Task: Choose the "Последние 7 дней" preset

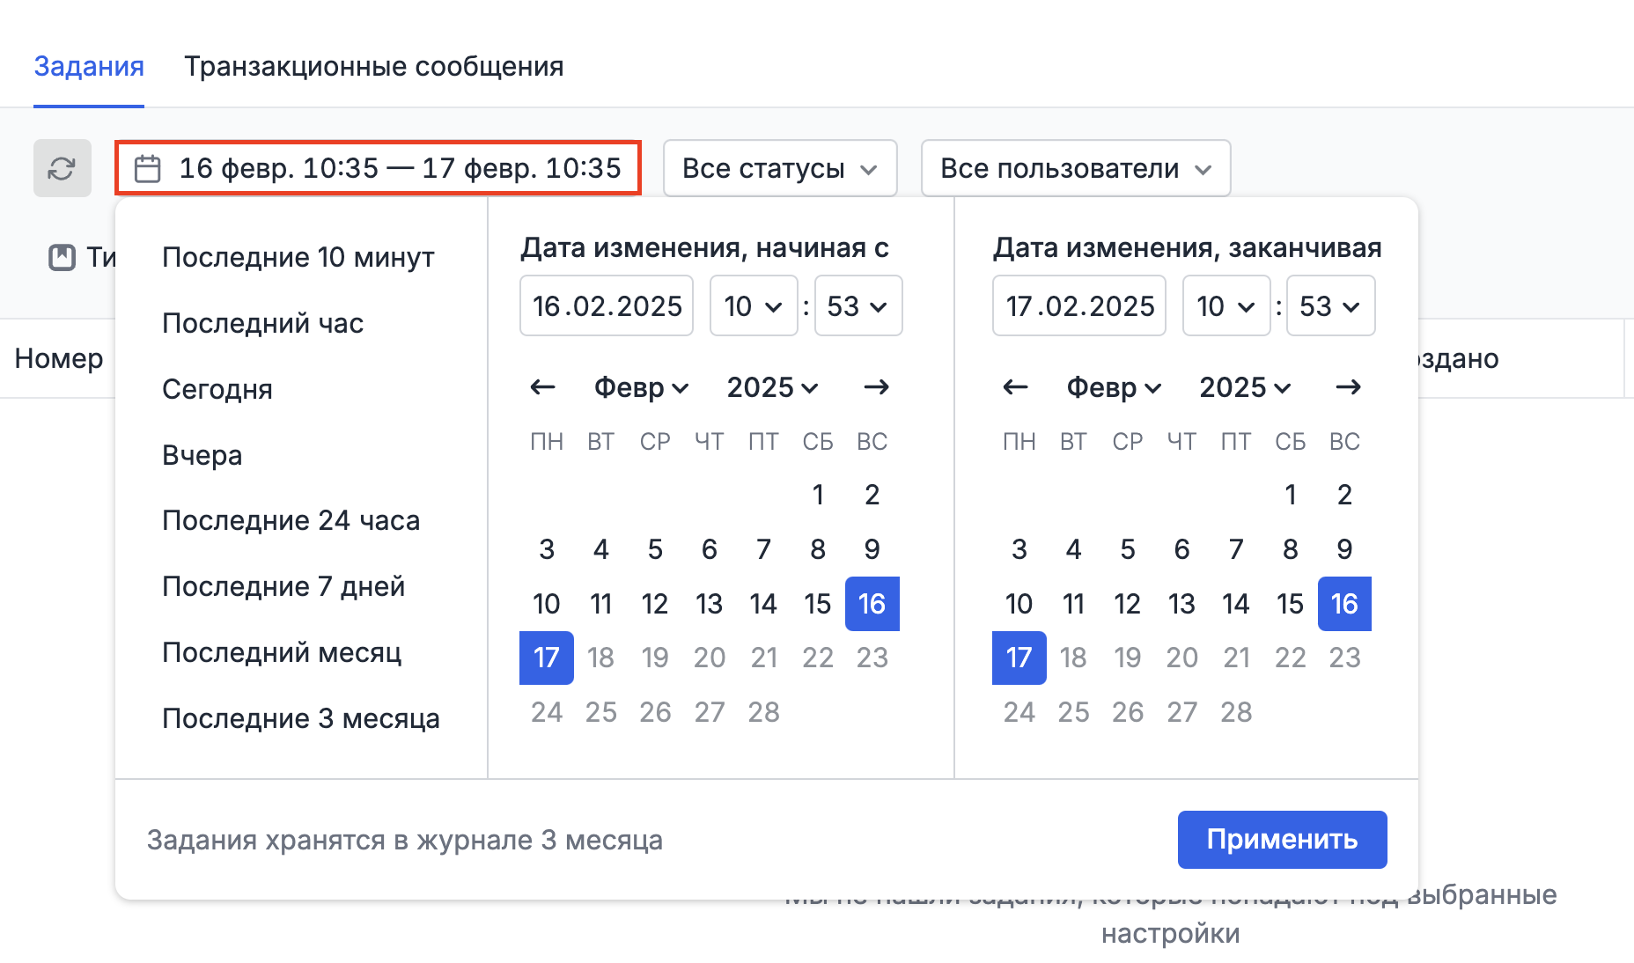Action: click(283, 586)
